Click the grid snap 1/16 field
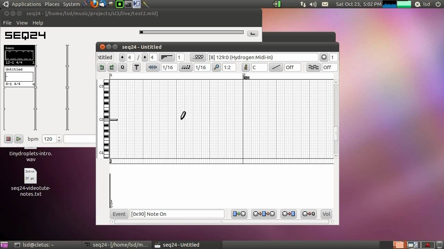 tap(169, 67)
